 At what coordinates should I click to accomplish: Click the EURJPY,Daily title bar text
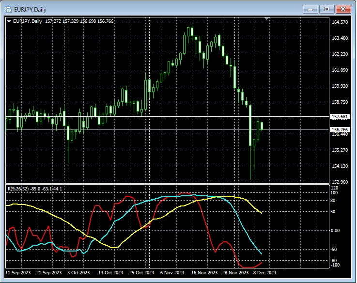coord(30,9)
